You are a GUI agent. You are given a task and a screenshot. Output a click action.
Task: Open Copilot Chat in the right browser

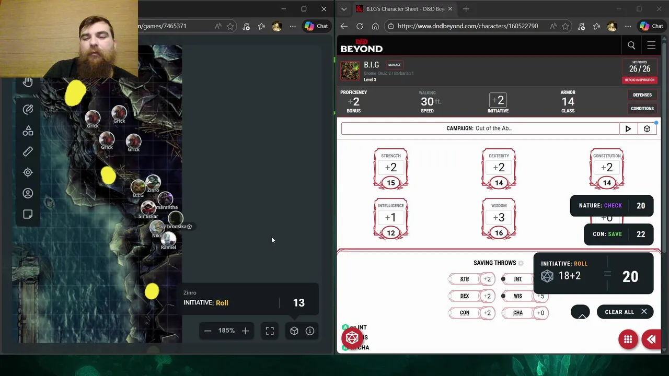click(652, 26)
